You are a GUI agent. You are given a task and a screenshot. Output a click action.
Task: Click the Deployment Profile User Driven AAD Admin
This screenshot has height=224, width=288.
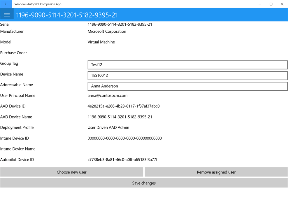point(108,127)
